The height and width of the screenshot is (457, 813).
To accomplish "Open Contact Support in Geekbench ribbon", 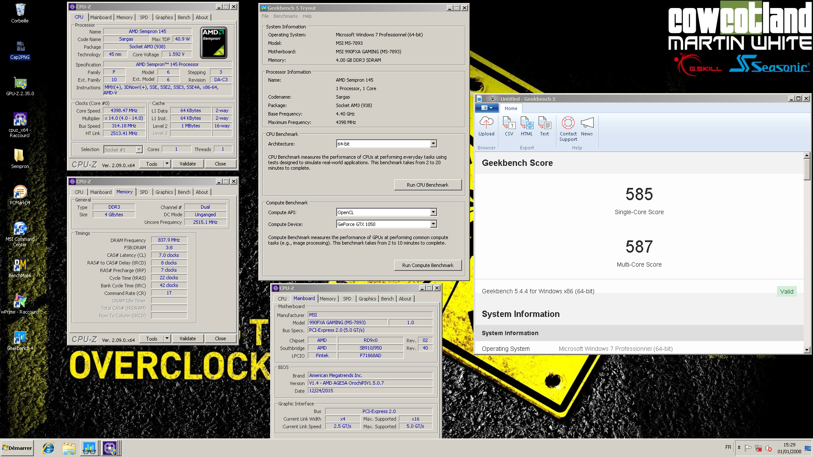I will click(568, 129).
